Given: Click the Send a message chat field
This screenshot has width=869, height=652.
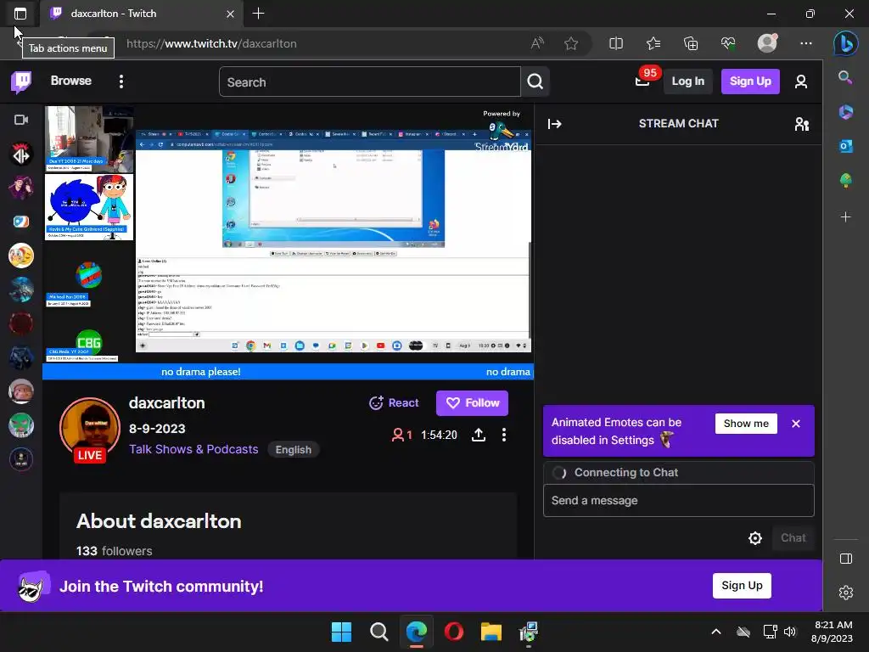Looking at the screenshot, I should tap(678, 501).
